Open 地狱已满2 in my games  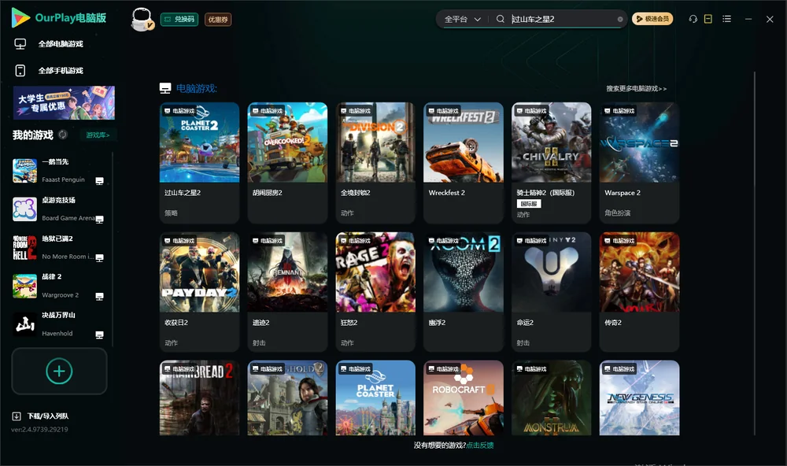pyautogui.click(x=59, y=247)
